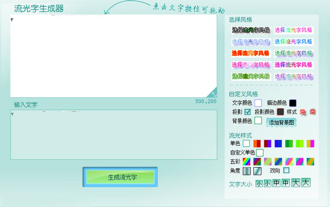Pick the dark green 单色 flow swatch
330x207 pixels.
[x=289, y=144]
